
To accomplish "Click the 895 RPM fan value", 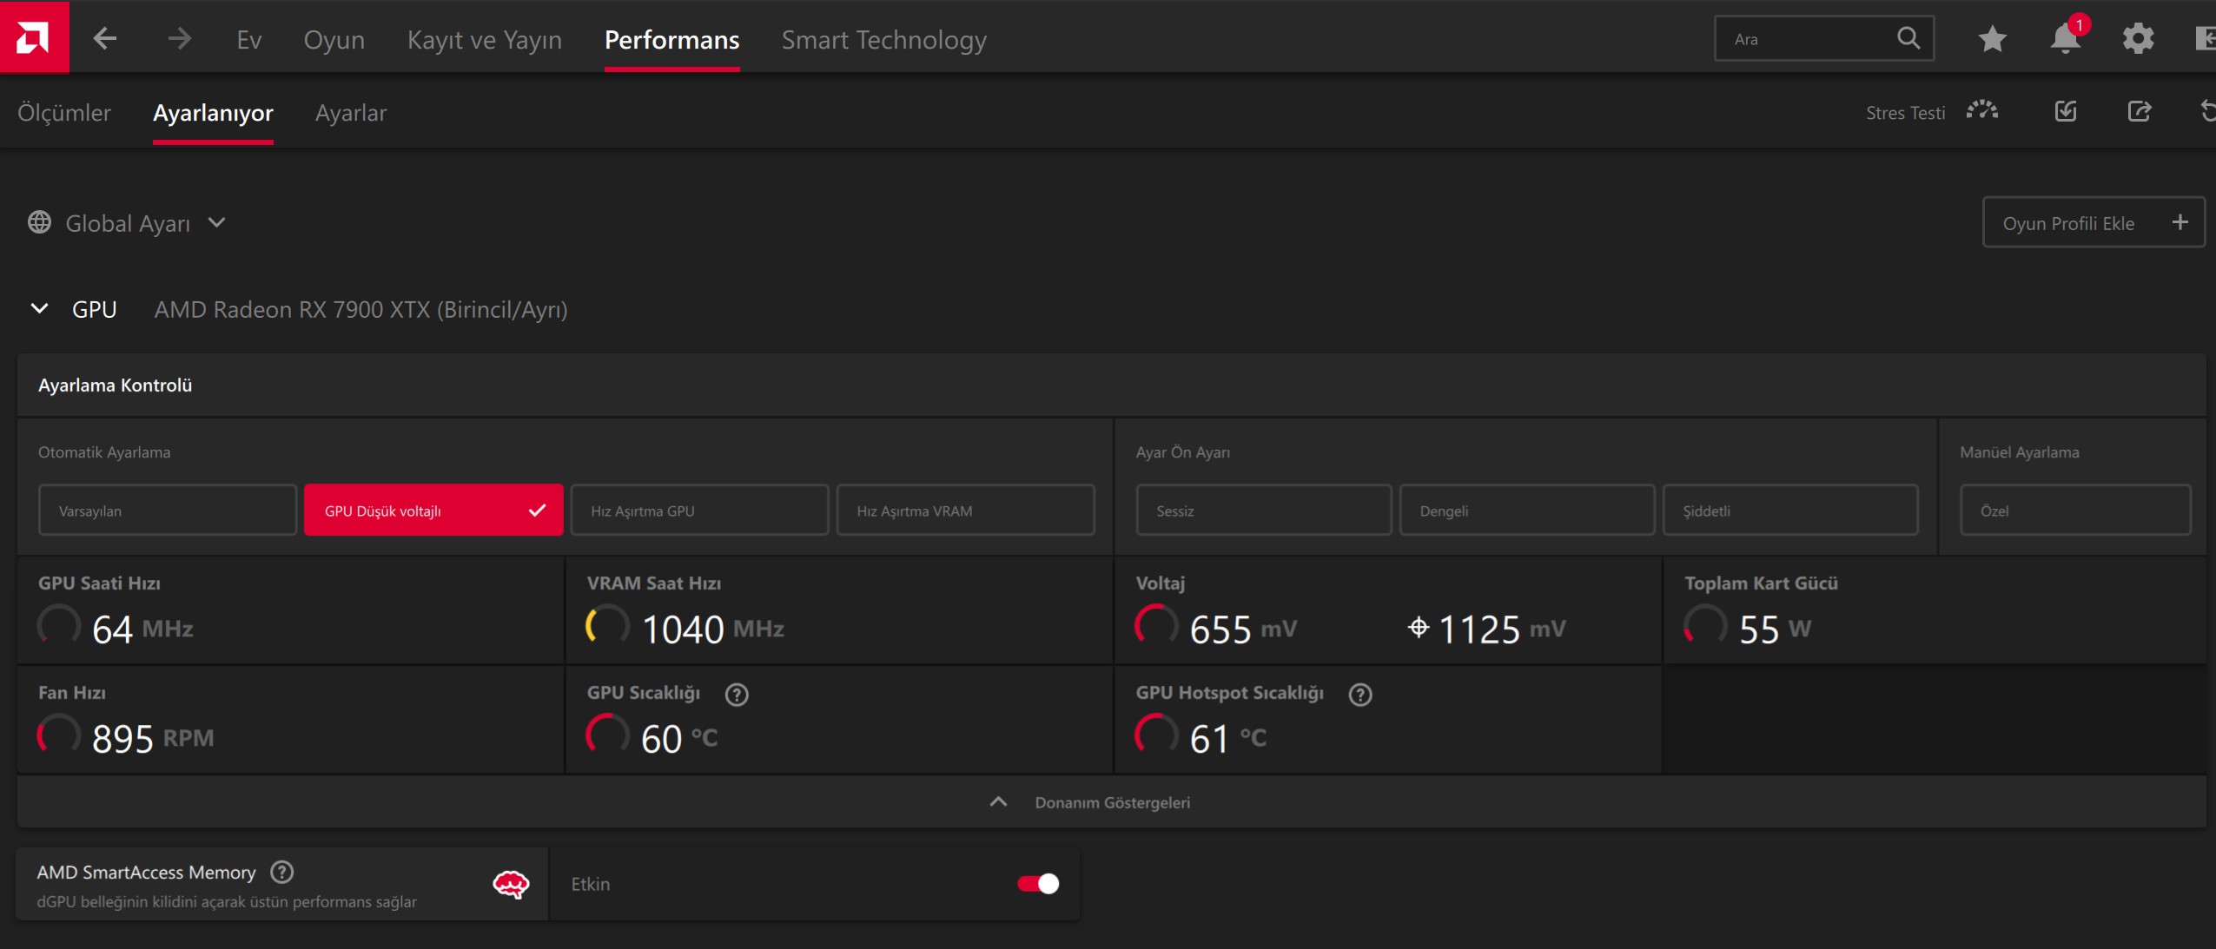I will 153,738.
